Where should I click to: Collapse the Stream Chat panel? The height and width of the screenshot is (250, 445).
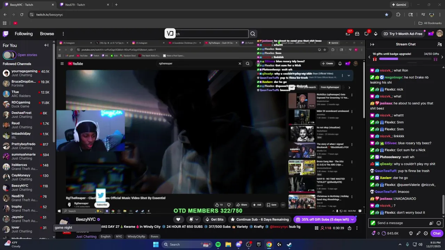(x=372, y=44)
